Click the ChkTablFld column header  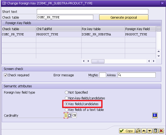click(59, 29)
